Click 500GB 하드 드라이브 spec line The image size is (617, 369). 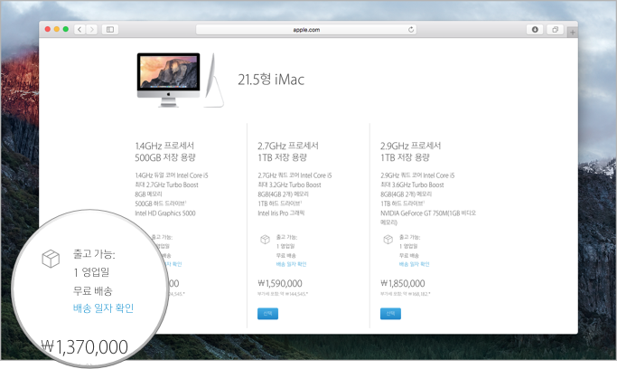[x=160, y=203]
